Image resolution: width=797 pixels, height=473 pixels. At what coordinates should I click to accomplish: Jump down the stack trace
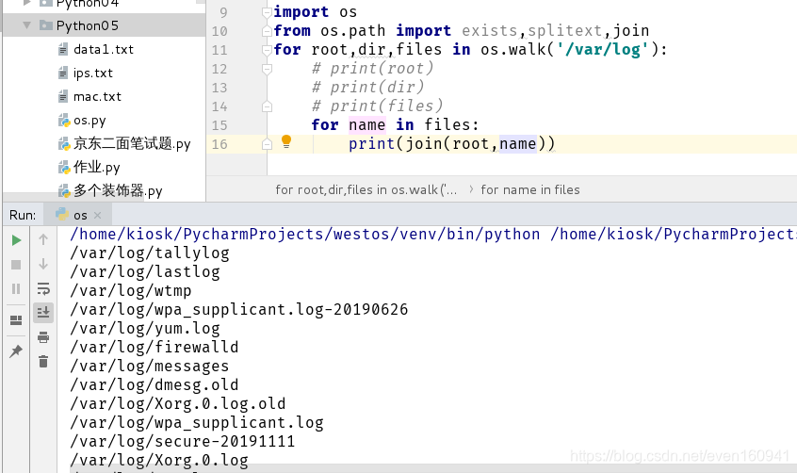(x=43, y=264)
